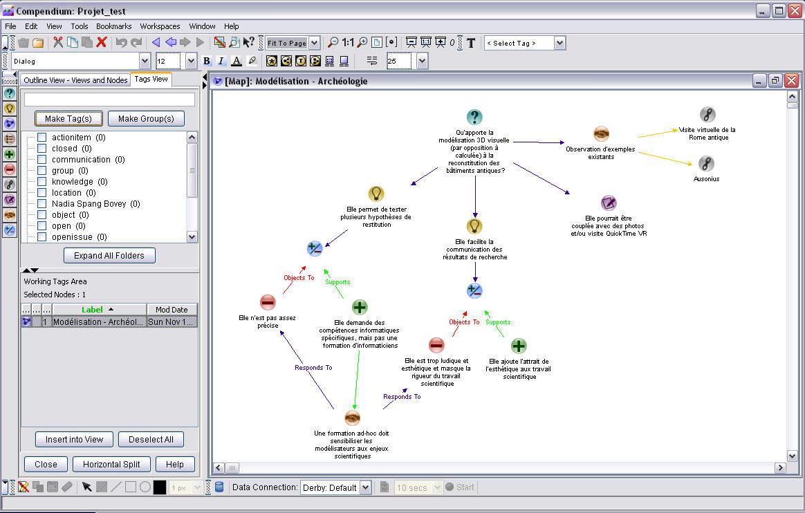The height and width of the screenshot is (513, 805).
Task: Open the Fit To Page zoom dropdown
Action: click(314, 43)
